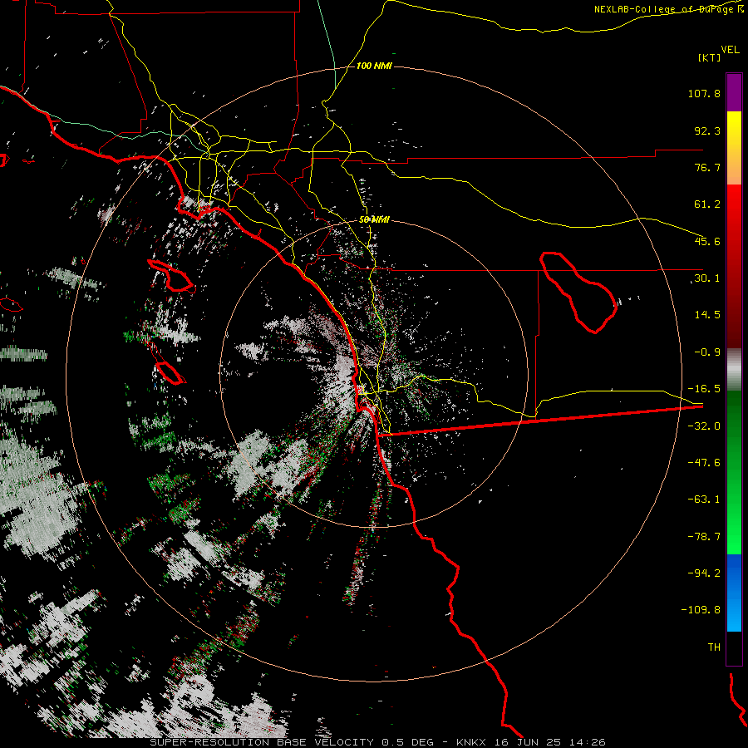Click the 50 NMI range ring label

374,220
